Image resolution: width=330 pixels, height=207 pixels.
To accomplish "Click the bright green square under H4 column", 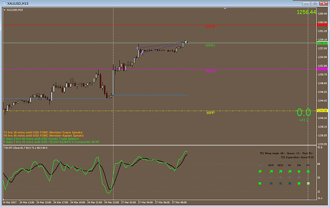I will tap(299, 183).
